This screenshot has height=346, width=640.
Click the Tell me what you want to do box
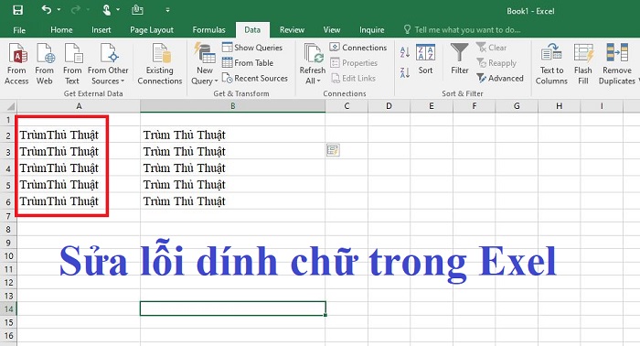pyautogui.click(x=462, y=30)
